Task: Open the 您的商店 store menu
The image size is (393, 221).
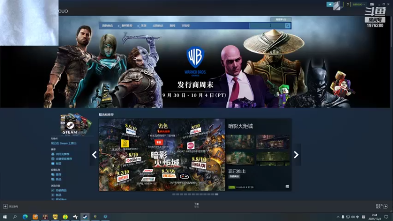Action: tap(107, 26)
